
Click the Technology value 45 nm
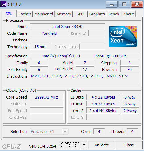click(x=40, y=47)
